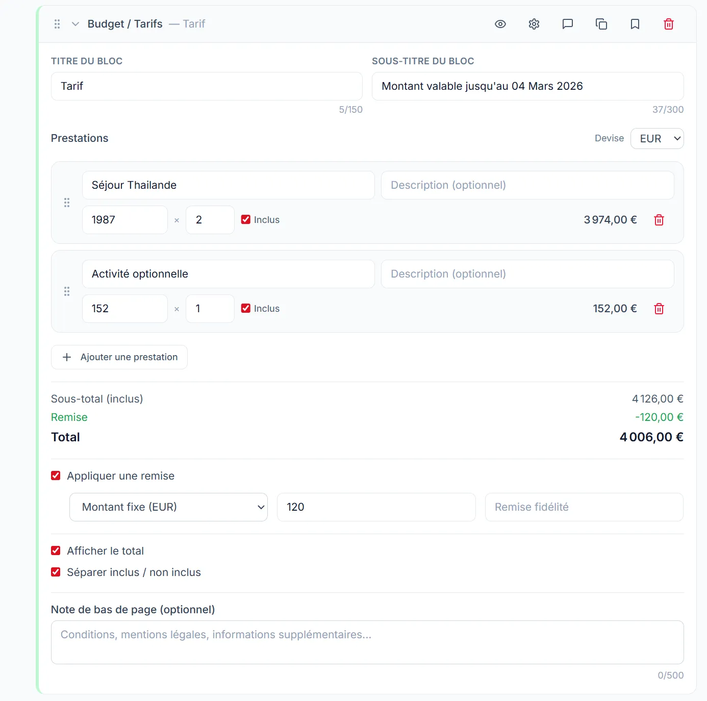Click the eye preview icon in block header

(500, 24)
